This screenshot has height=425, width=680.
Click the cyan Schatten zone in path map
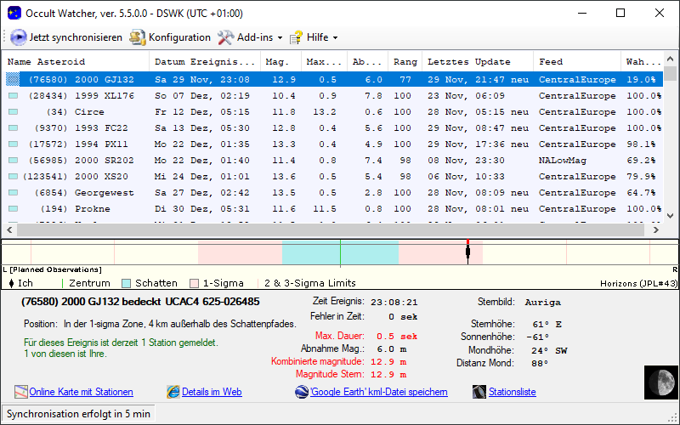[310, 252]
